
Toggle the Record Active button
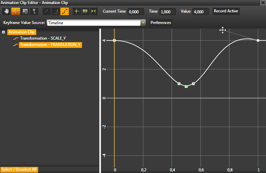226,11
